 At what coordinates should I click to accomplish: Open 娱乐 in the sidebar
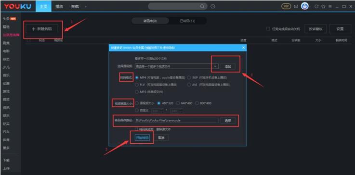click(6, 116)
